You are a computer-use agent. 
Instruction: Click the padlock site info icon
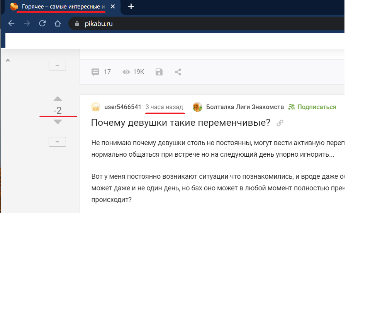pyautogui.click(x=77, y=24)
